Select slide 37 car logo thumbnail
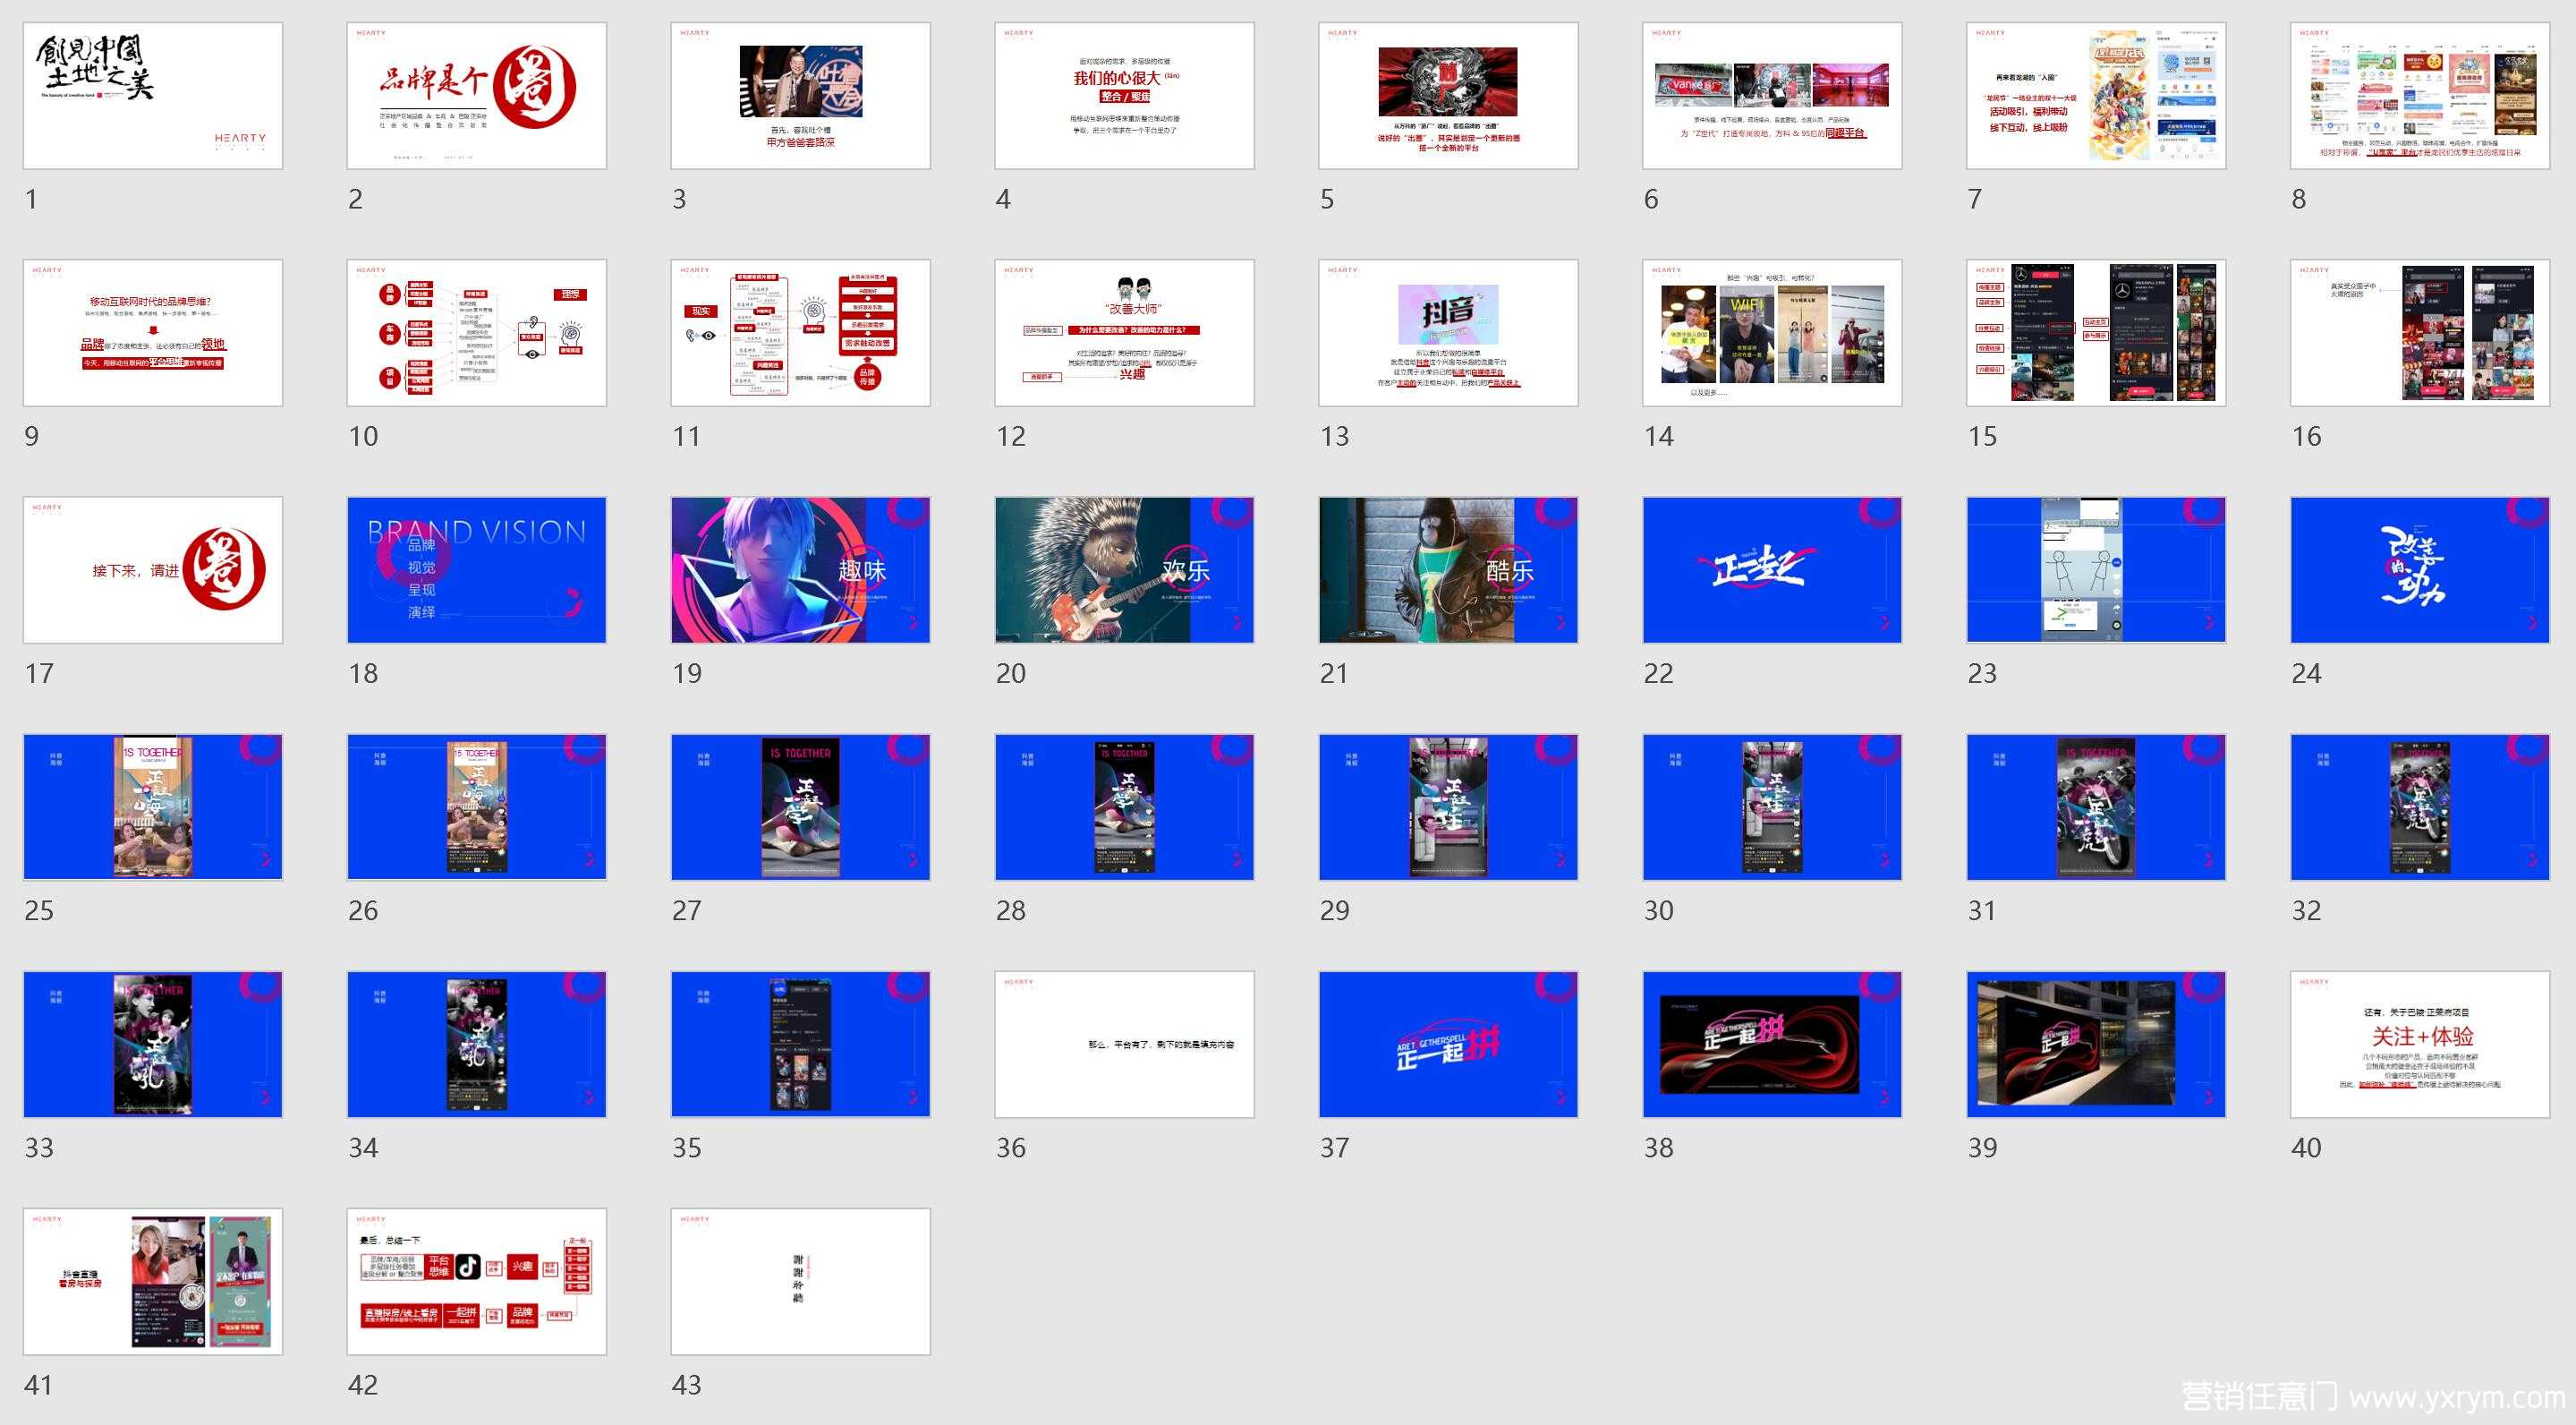Viewport: 2576px width, 1425px height. pos(1449,1045)
